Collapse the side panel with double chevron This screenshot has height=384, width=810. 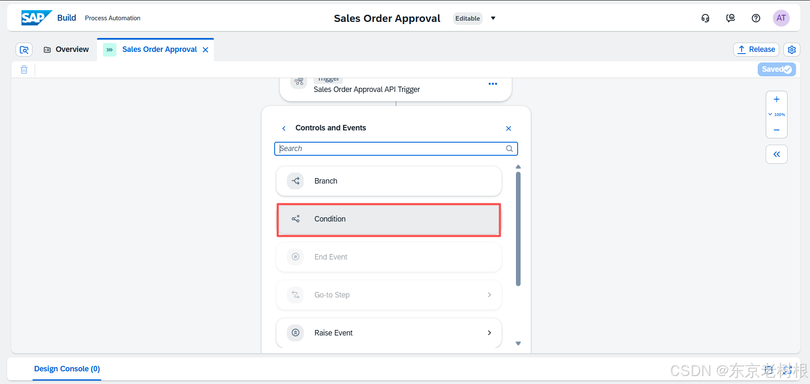[777, 154]
